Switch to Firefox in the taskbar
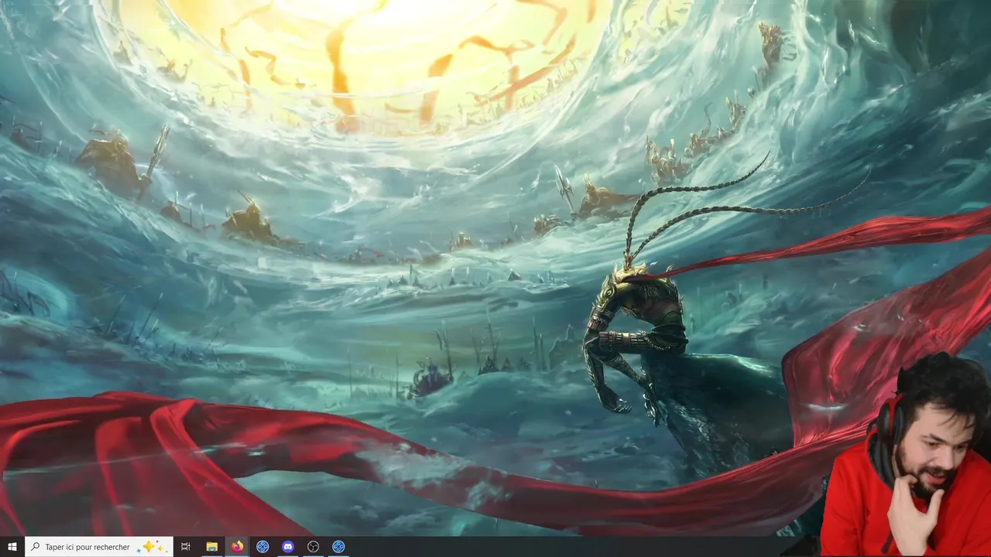991x557 pixels. [237, 547]
